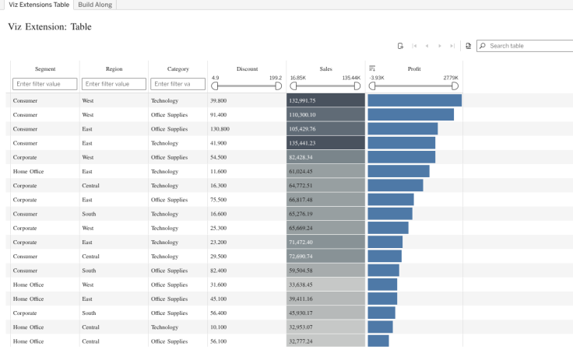The image size is (573, 353).
Task: Click the export to file icon
Action: pos(468,46)
